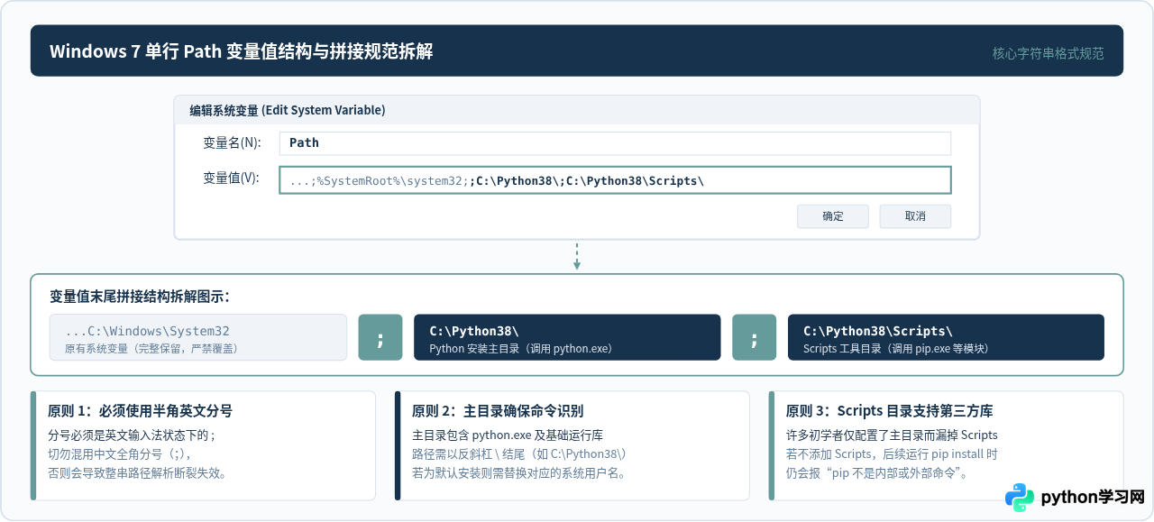The height and width of the screenshot is (522, 1154).
Task: Click the C:\Python38\Scripts\ block
Action: point(946,337)
